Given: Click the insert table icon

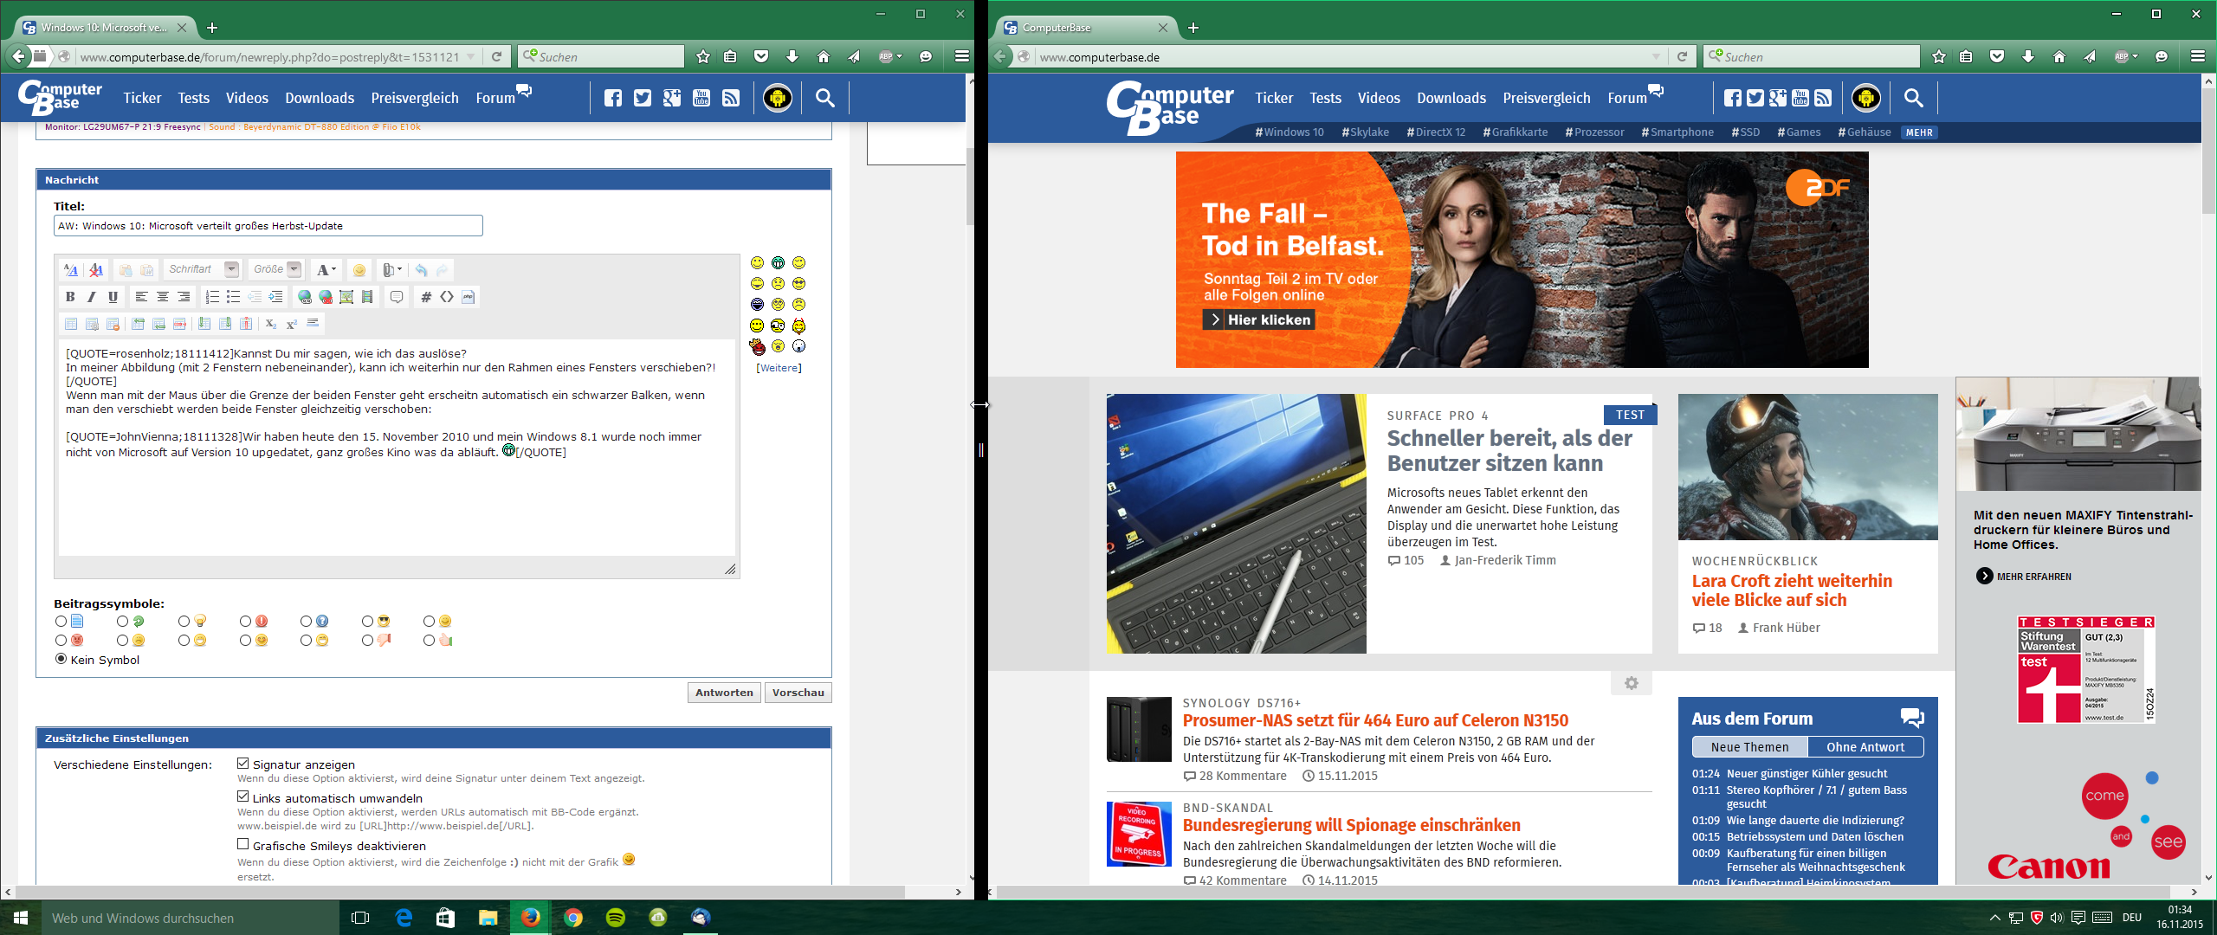Looking at the screenshot, I should pos(71,324).
